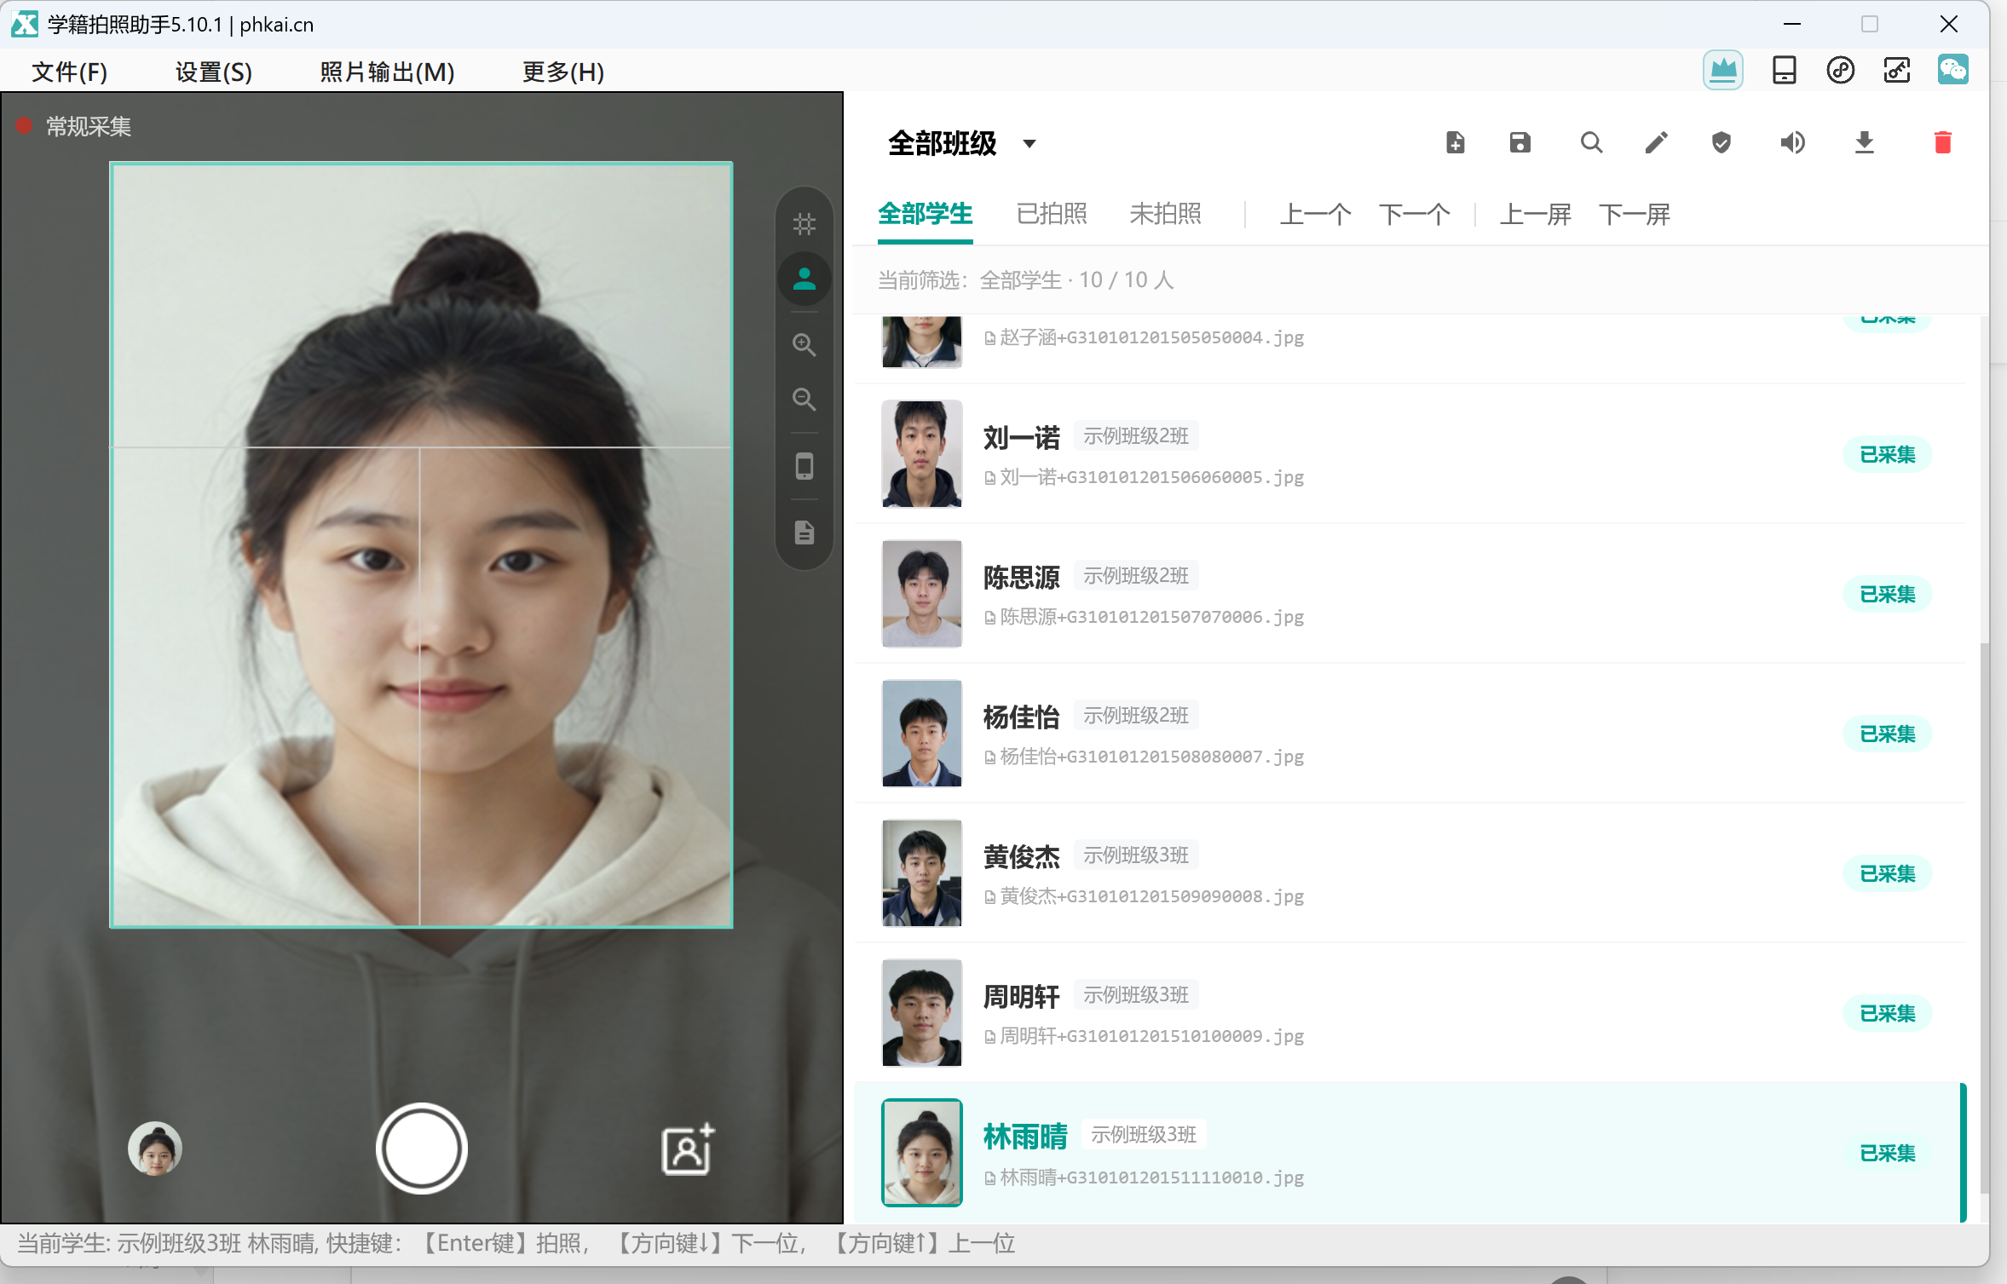
Task: Click 示例班级3班 tag beside 黄俊杰
Action: (x=1136, y=855)
